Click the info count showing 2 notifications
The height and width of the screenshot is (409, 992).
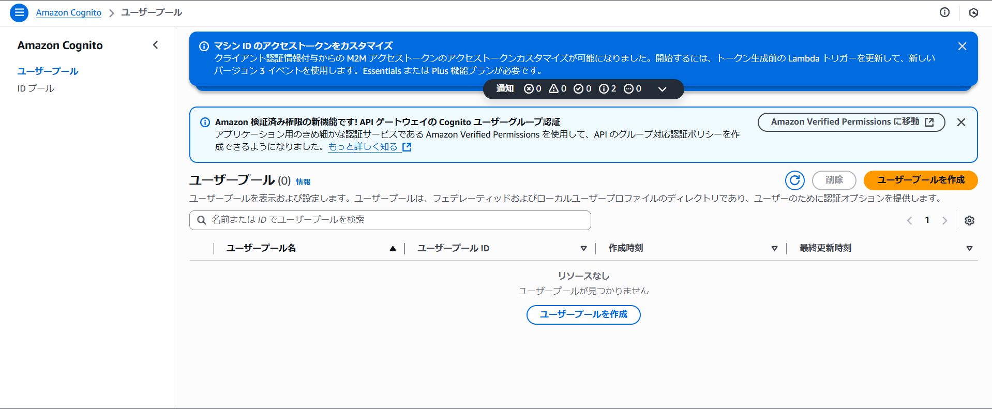[x=607, y=89]
